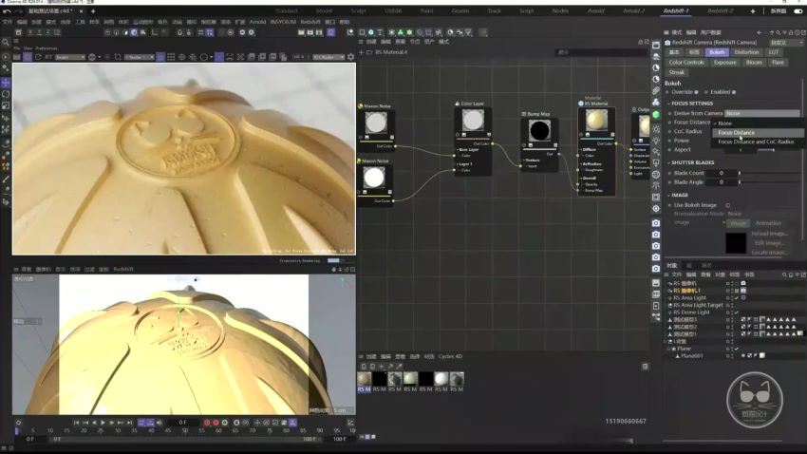
Task: Open the Exposure tab
Action: (x=724, y=63)
